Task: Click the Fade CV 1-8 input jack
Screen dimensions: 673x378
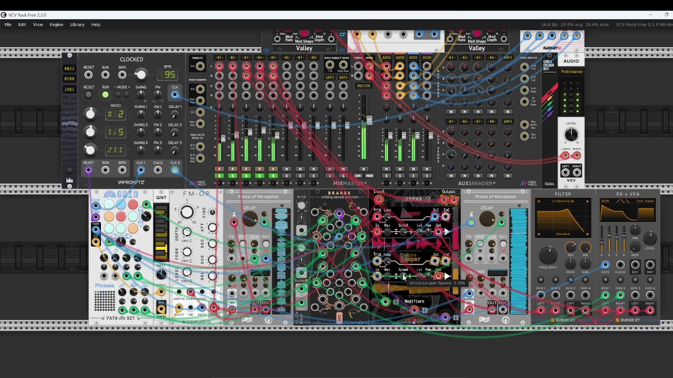Action: (200, 66)
